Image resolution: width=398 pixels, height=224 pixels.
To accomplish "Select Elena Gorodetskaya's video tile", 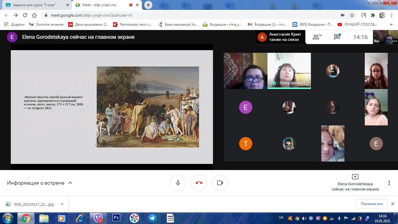I will pos(289,71).
